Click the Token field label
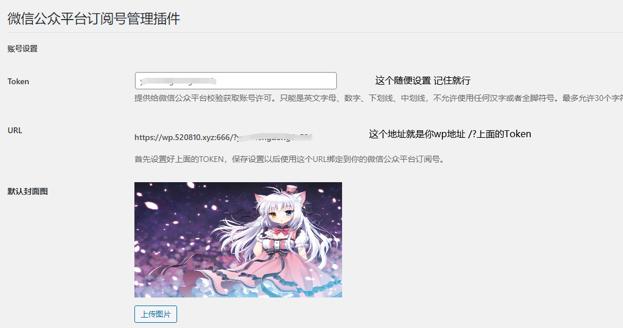 pyautogui.click(x=18, y=81)
